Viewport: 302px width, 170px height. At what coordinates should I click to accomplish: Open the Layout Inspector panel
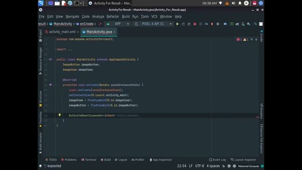tap(243, 160)
